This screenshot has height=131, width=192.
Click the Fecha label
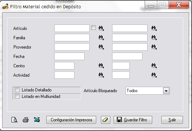pos(19,57)
